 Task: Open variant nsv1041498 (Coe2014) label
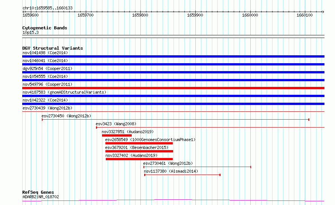(45, 53)
